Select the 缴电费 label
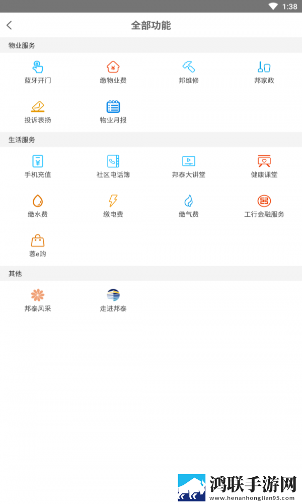This screenshot has height=504, width=302. [113, 214]
